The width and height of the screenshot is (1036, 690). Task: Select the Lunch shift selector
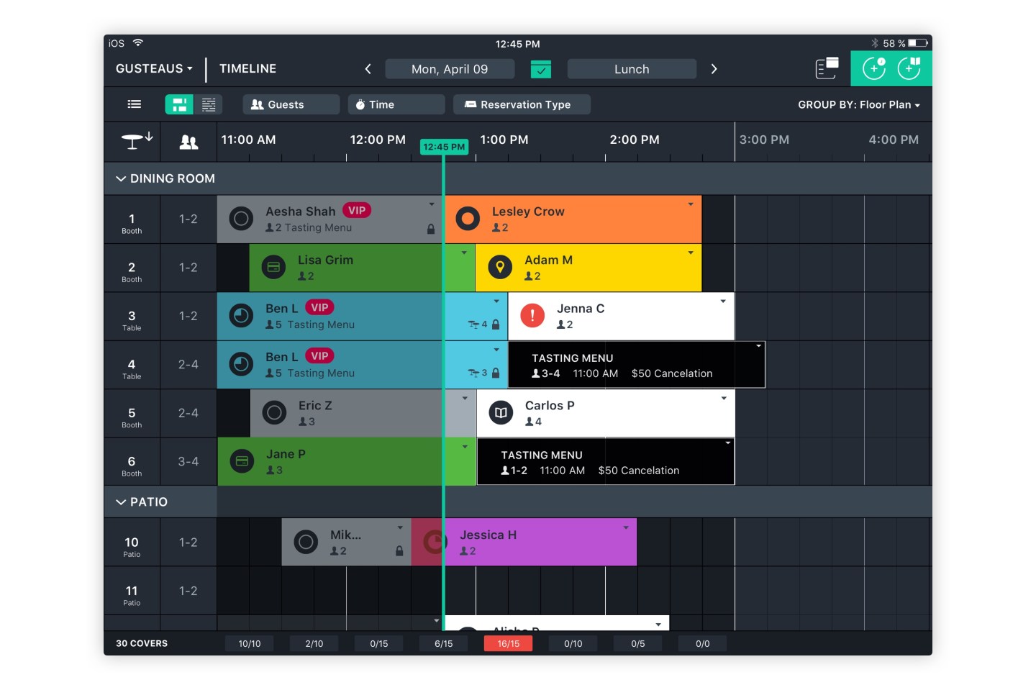[631, 69]
